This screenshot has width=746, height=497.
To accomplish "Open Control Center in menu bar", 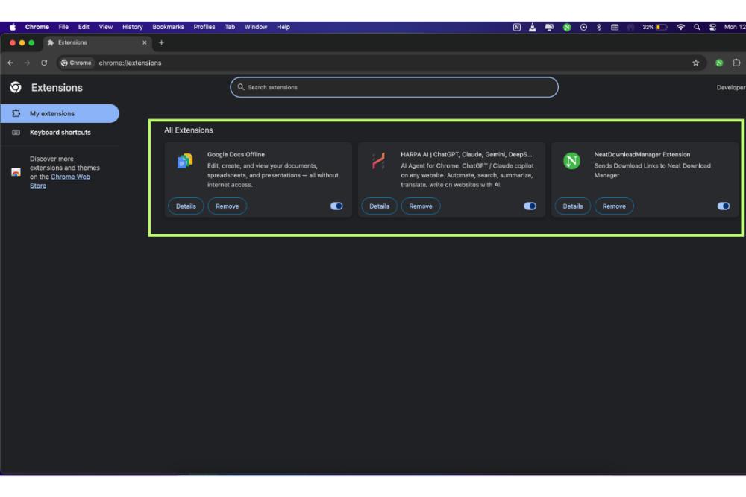I will tap(712, 27).
